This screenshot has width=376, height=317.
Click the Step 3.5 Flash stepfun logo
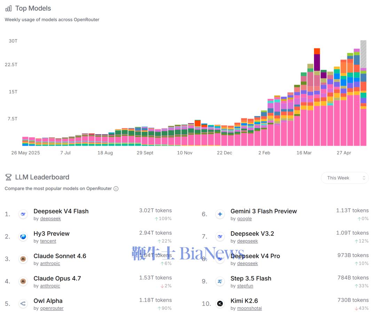(x=220, y=281)
